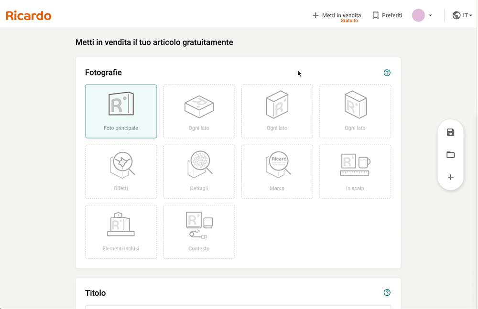Click the floating plus icon
Viewport: 478px width, 309px height.
pos(450,177)
